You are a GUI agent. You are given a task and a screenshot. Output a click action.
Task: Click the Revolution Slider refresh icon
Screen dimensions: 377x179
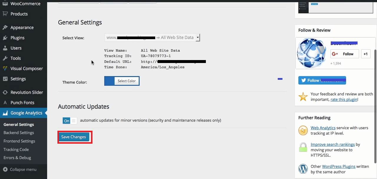(x=5, y=92)
